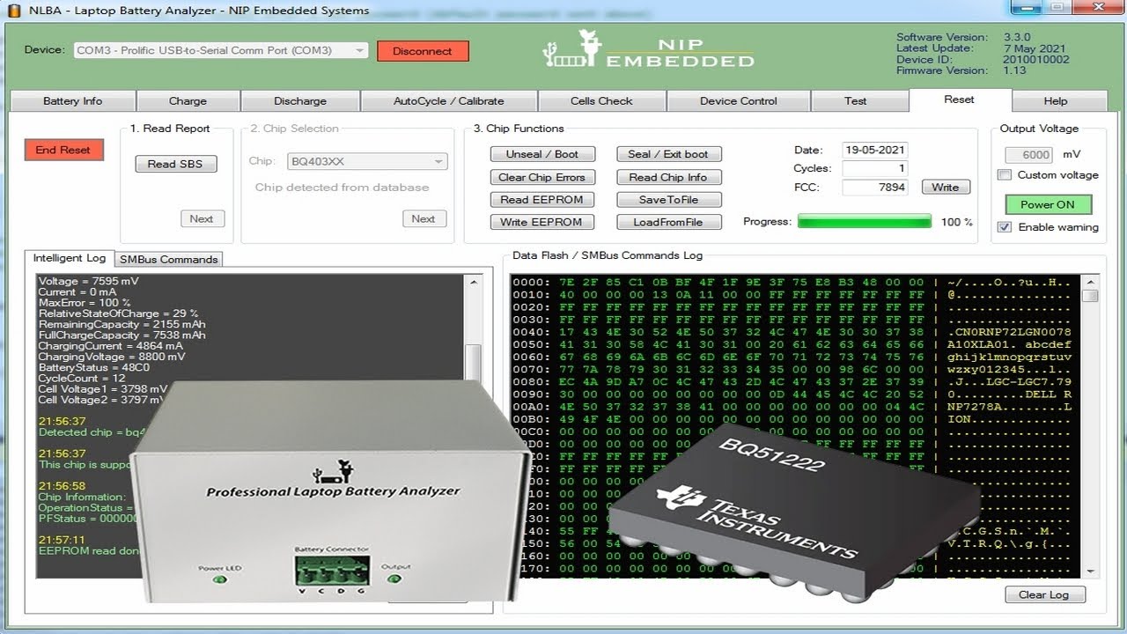This screenshot has width=1127, height=634.
Task: Select the Intelligent Log tab
Action: pos(70,258)
